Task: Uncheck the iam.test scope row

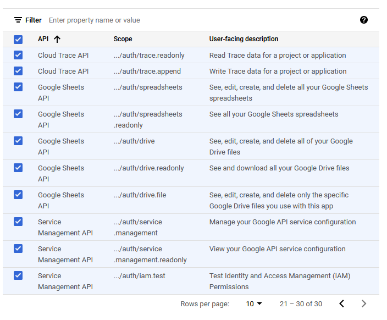Action: 18,275
